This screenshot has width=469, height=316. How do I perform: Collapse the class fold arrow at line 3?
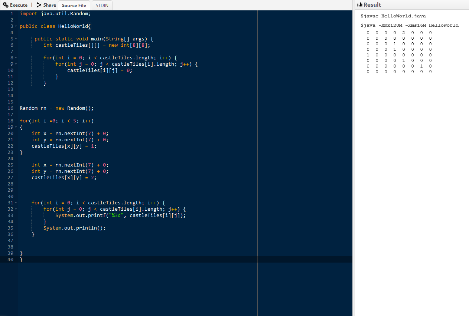point(16,26)
